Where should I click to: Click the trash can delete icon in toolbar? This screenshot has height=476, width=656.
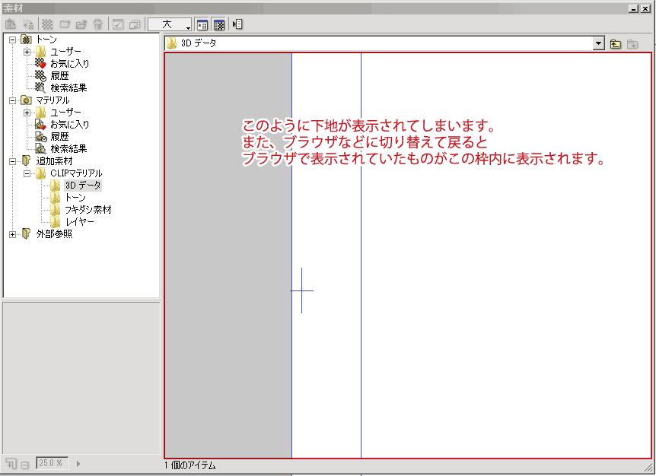point(97,24)
